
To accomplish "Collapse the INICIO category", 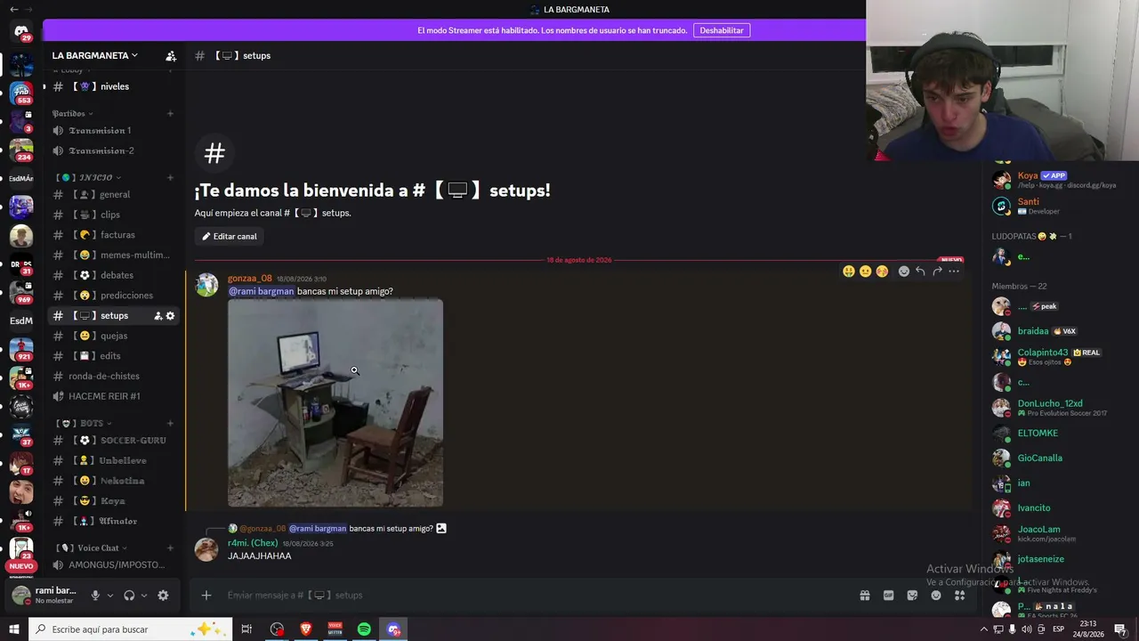I will 89,178.
